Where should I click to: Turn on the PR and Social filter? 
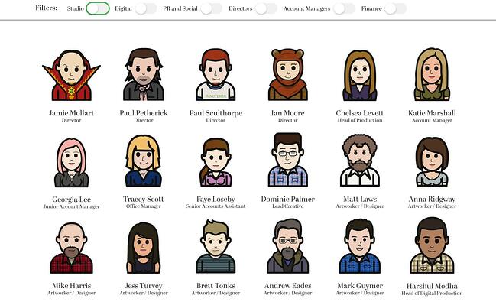click(x=211, y=8)
